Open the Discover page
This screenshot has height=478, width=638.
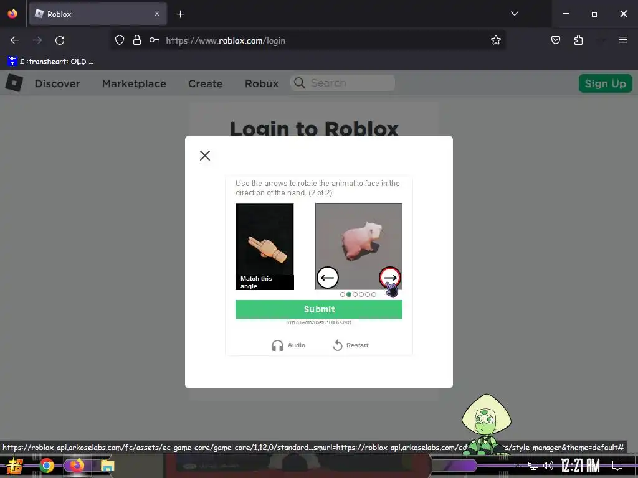57,83
